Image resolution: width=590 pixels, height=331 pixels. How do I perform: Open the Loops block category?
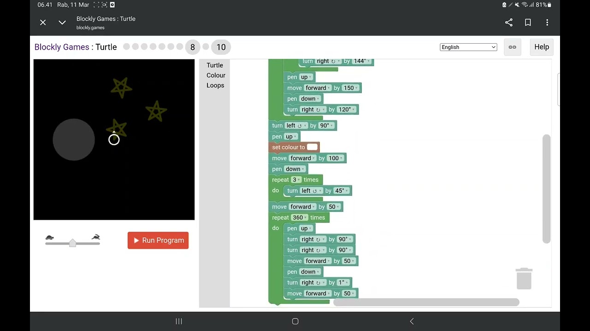coord(215,86)
